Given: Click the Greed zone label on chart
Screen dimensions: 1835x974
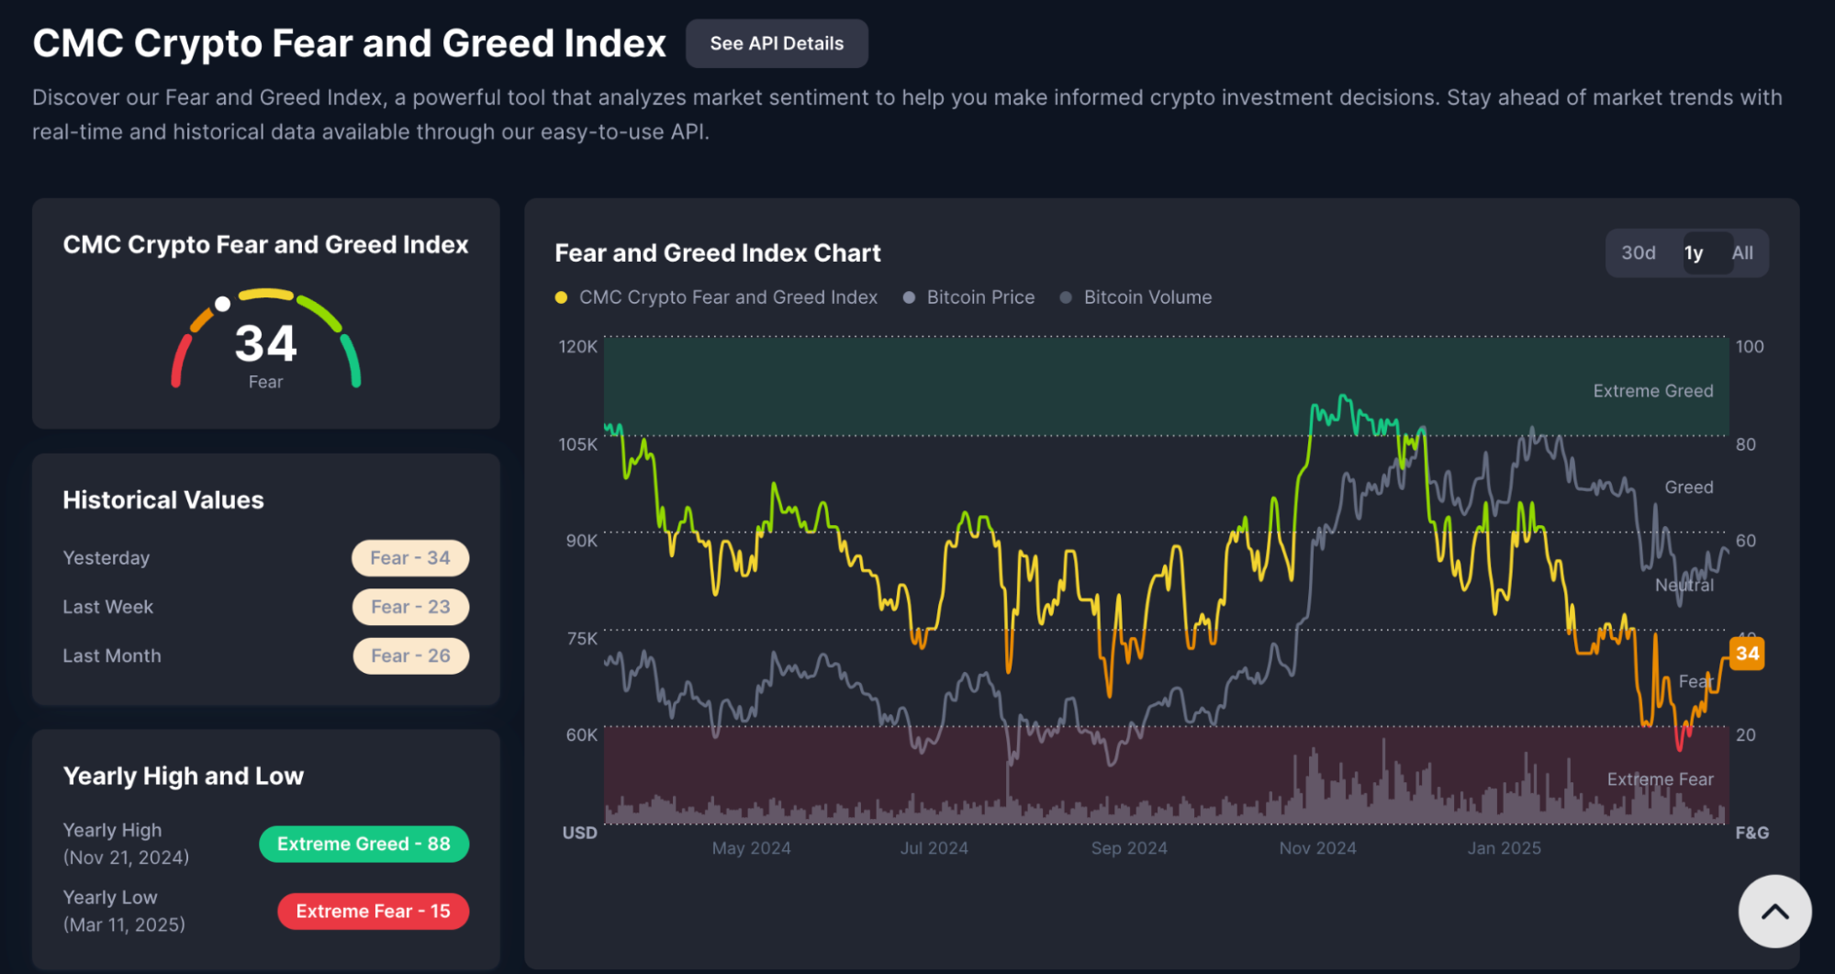Looking at the screenshot, I should pos(1689,487).
